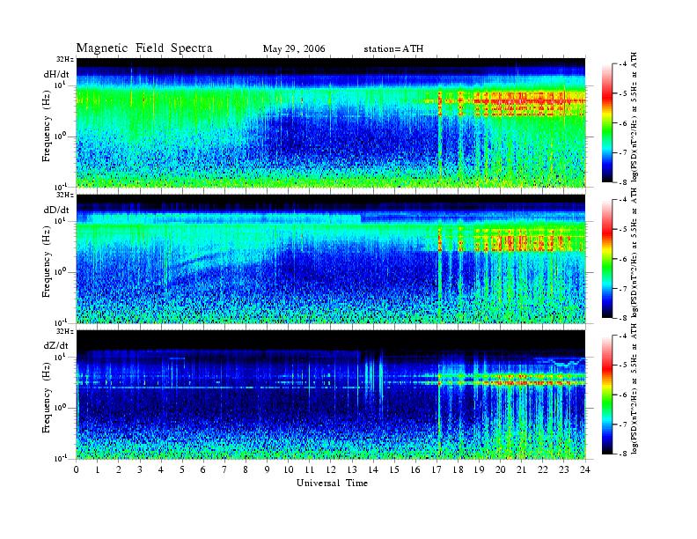Click hour 0 on the Universal Time axis
Image resolution: width=697 pixels, height=539 pixels.
coord(77,469)
